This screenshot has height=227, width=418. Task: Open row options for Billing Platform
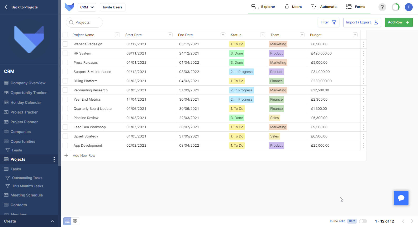[363, 81]
